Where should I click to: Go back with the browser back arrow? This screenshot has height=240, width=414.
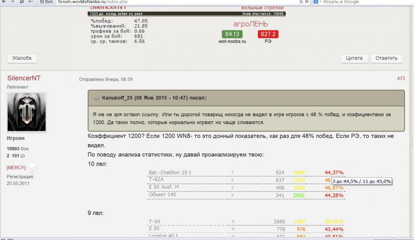[x=4, y=2]
